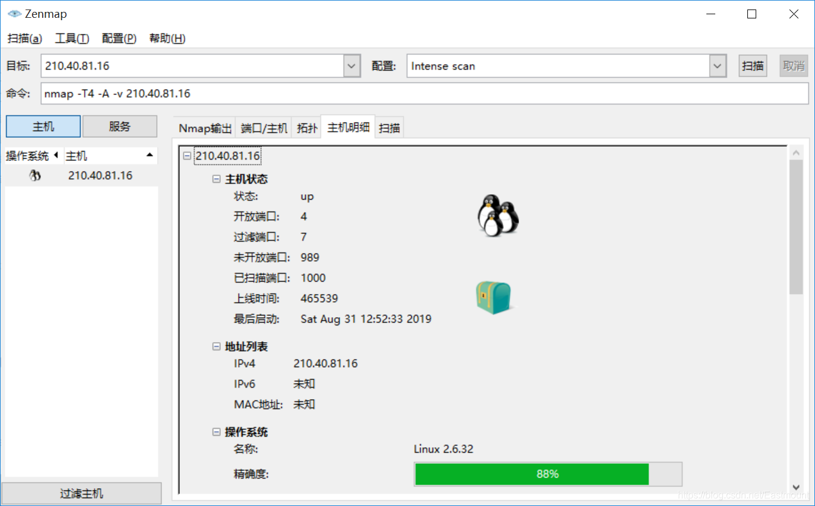Sort by the 操作系统 column header
Viewport: 815px width, 506px height.
33,156
